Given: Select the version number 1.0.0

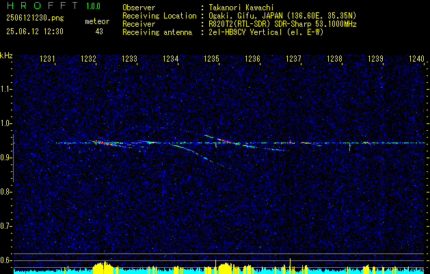Looking at the screenshot, I should click(x=93, y=6).
